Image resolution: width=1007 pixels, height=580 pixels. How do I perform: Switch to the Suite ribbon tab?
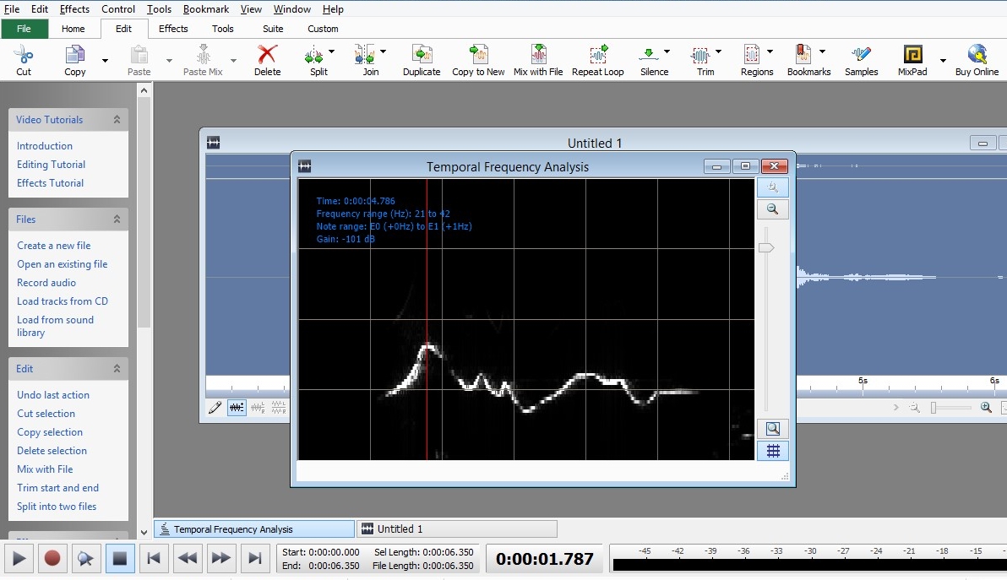point(273,29)
